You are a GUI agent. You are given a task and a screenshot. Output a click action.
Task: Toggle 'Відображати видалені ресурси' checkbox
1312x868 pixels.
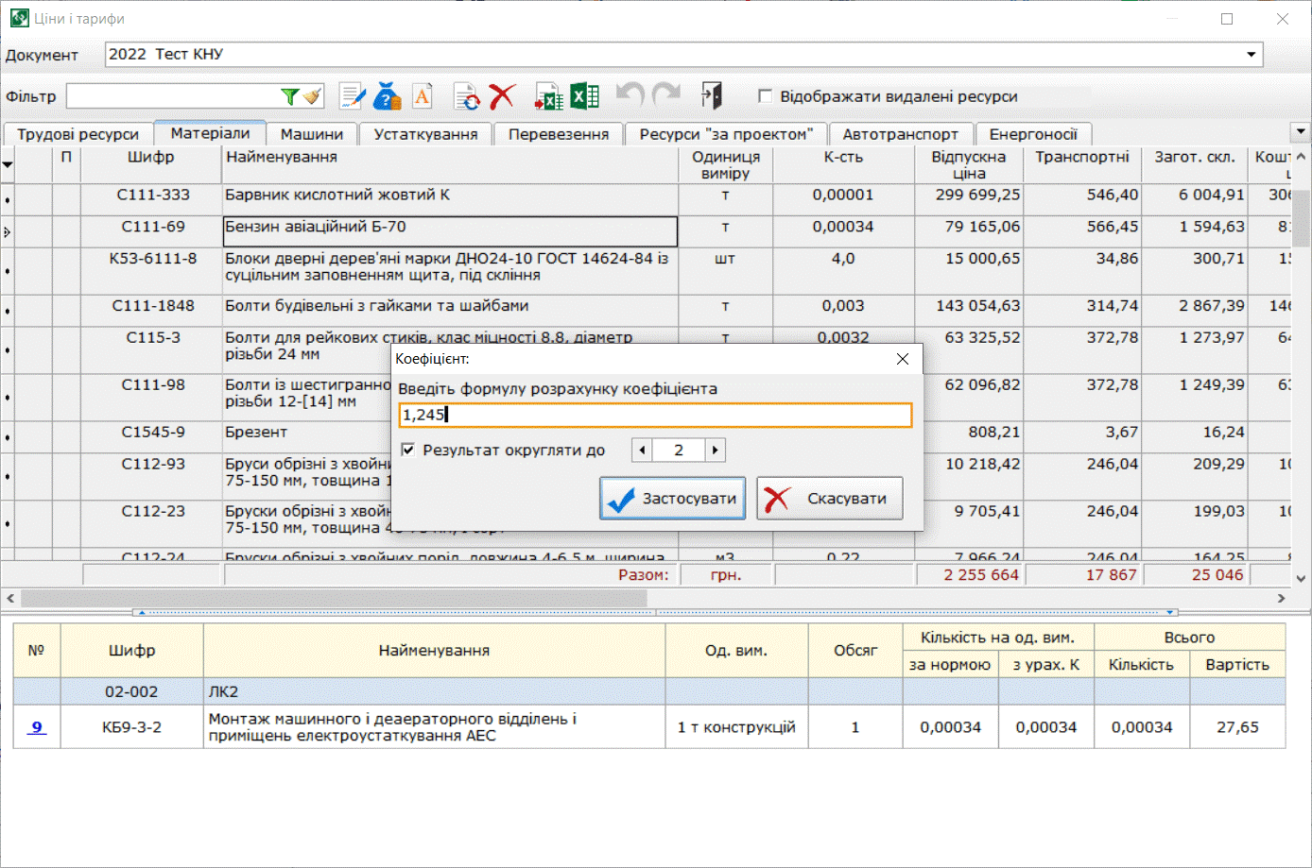tap(766, 96)
